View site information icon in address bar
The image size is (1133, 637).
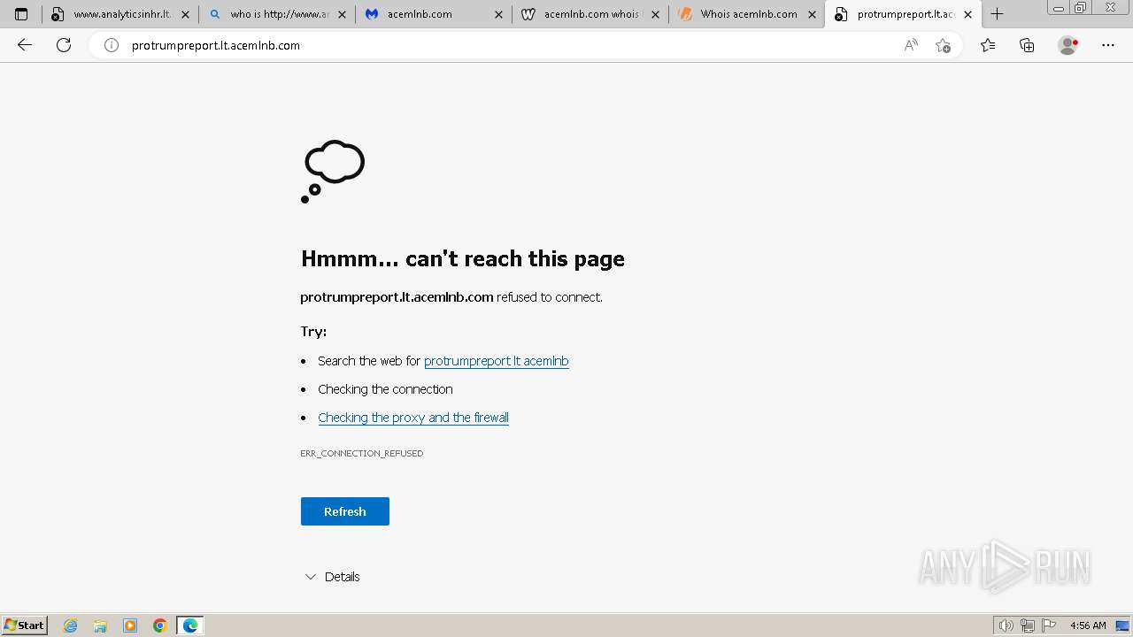[x=112, y=45]
